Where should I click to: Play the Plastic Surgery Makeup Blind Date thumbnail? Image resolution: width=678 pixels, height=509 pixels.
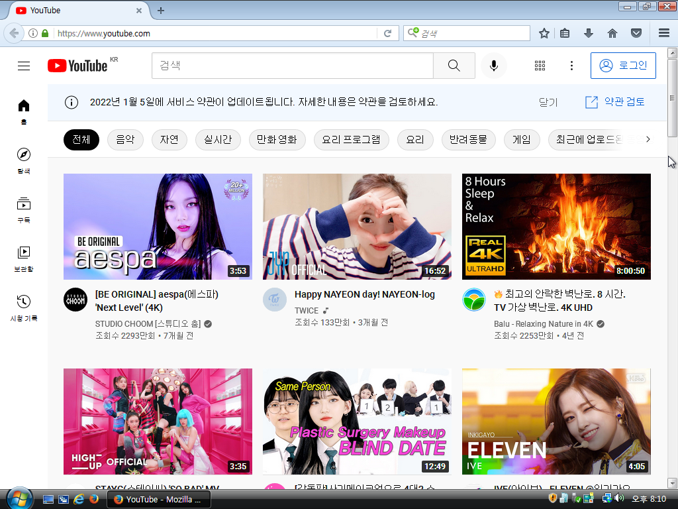(357, 422)
